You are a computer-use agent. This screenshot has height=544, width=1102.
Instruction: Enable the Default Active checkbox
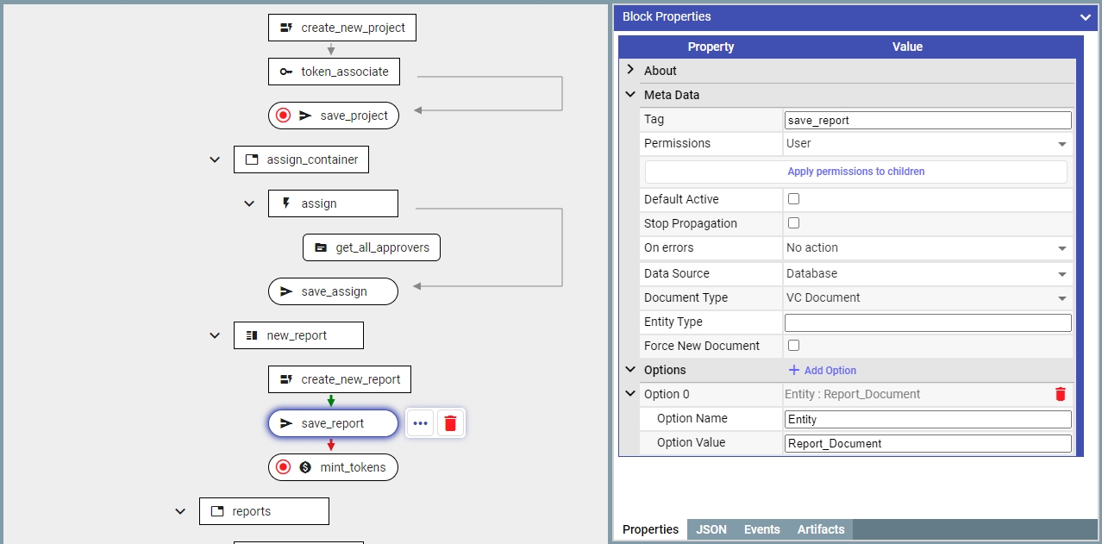coord(794,199)
